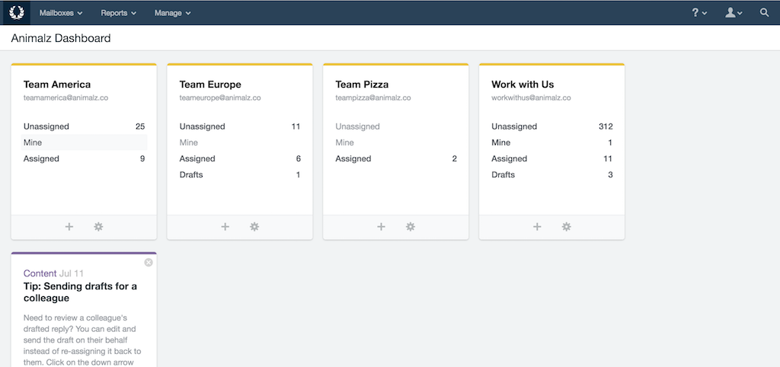
Task: Open the Team Pizza mailbox title
Action: [362, 85]
